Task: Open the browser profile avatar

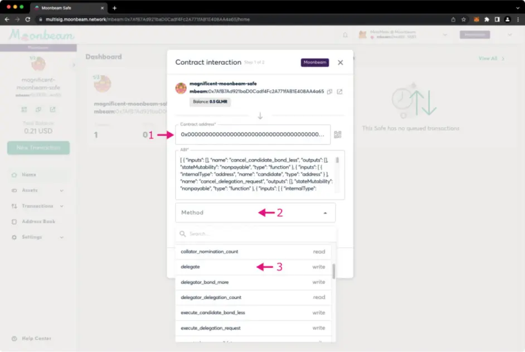Action: tap(508, 20)
